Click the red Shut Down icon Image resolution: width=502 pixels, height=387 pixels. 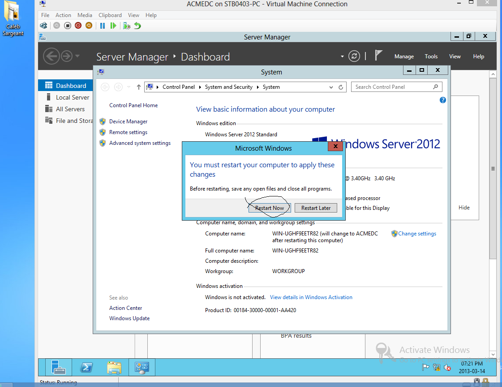pos(78,26)
